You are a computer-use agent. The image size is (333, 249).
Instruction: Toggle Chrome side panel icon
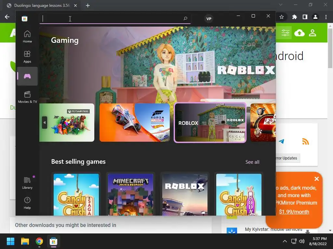pos(305,17)
